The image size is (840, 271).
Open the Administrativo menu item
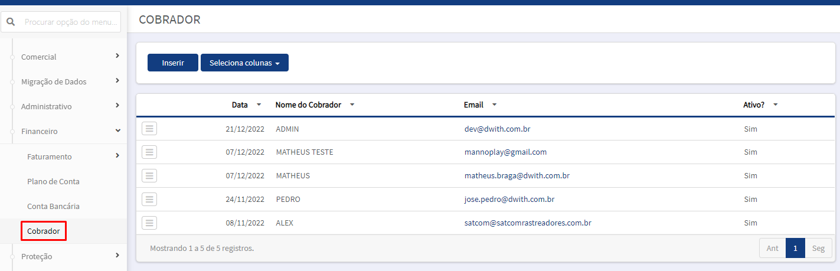[x=47, y=106]
